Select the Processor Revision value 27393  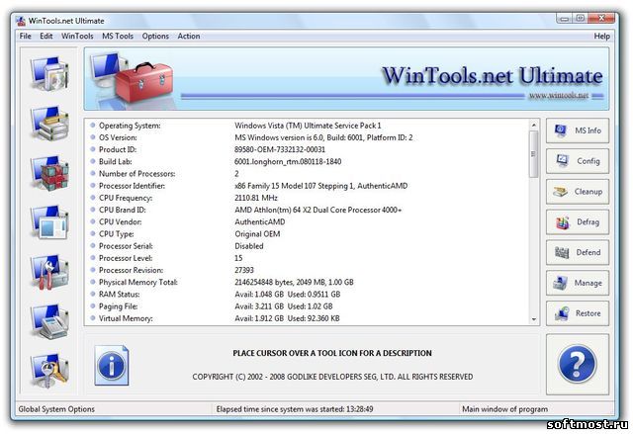(244, 270)
